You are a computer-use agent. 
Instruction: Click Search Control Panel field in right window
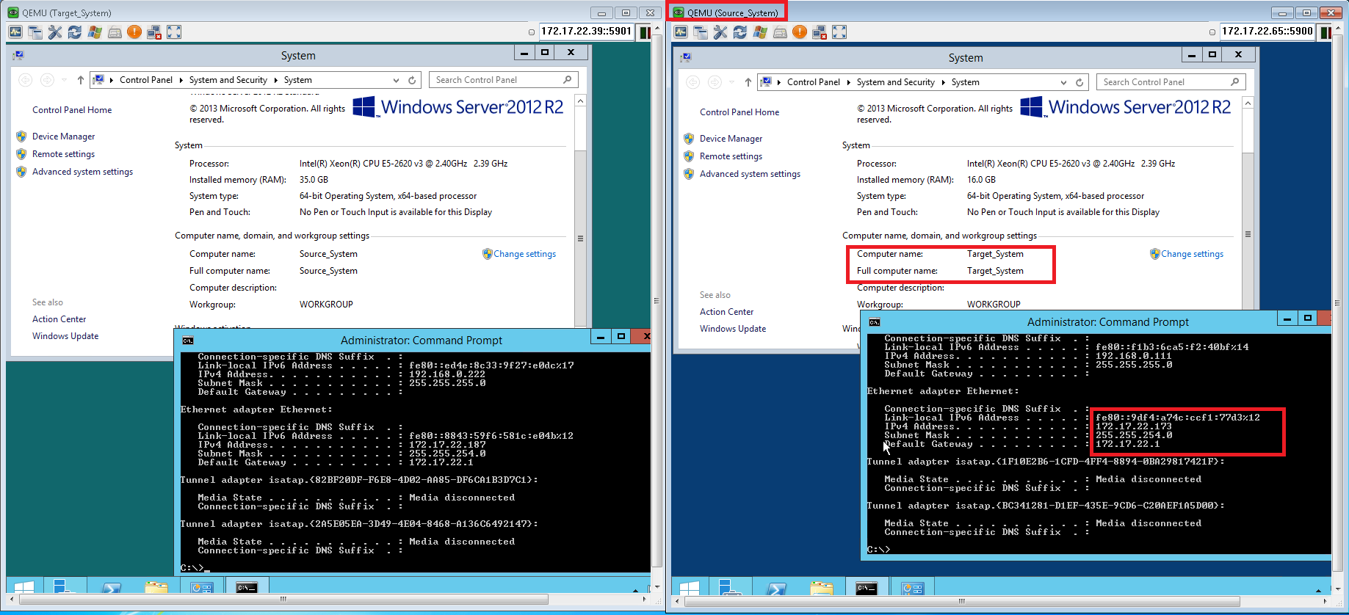coord(1164,82)
